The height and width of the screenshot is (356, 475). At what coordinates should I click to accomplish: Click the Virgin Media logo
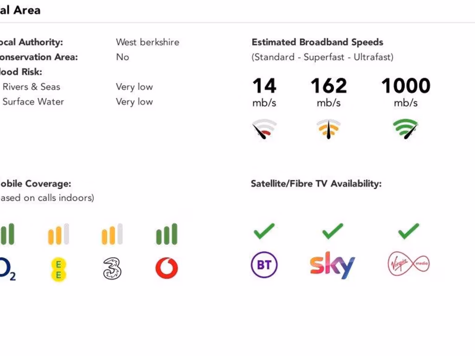pos(408,265)
